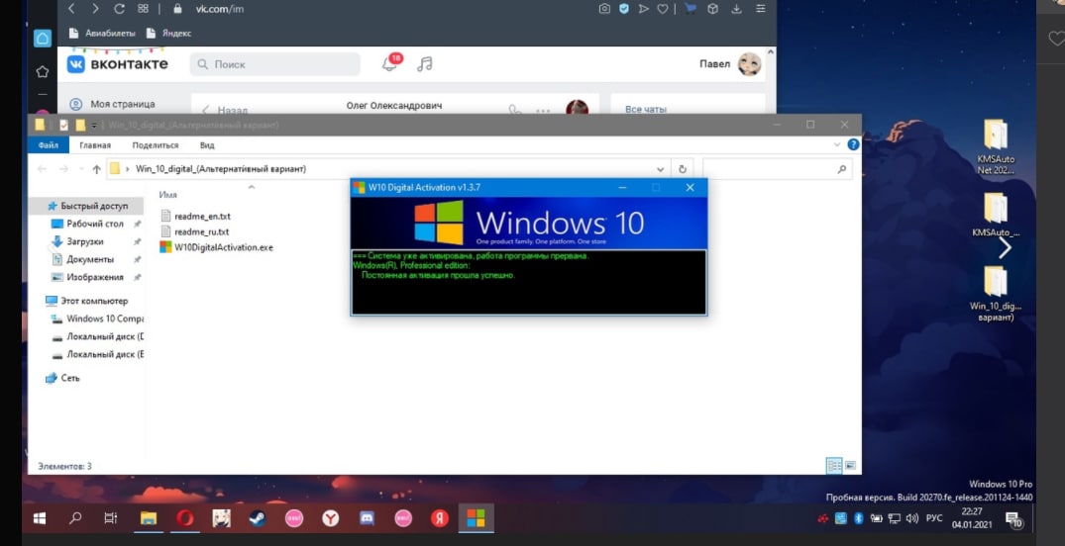
Task: Select Этот компьютер in navigation pane
Action: coord(86,301)
